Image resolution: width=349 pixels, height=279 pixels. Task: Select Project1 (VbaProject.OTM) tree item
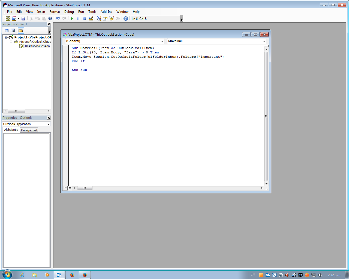tap(32, 37)
